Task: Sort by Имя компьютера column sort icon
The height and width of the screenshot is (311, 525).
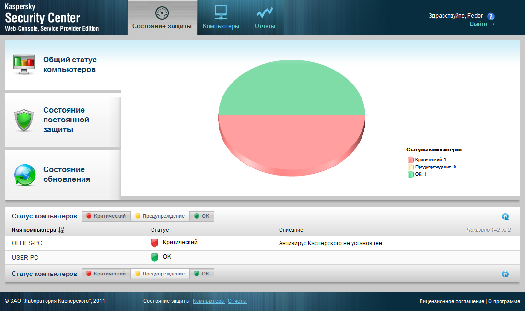Action: coord(61,230)
